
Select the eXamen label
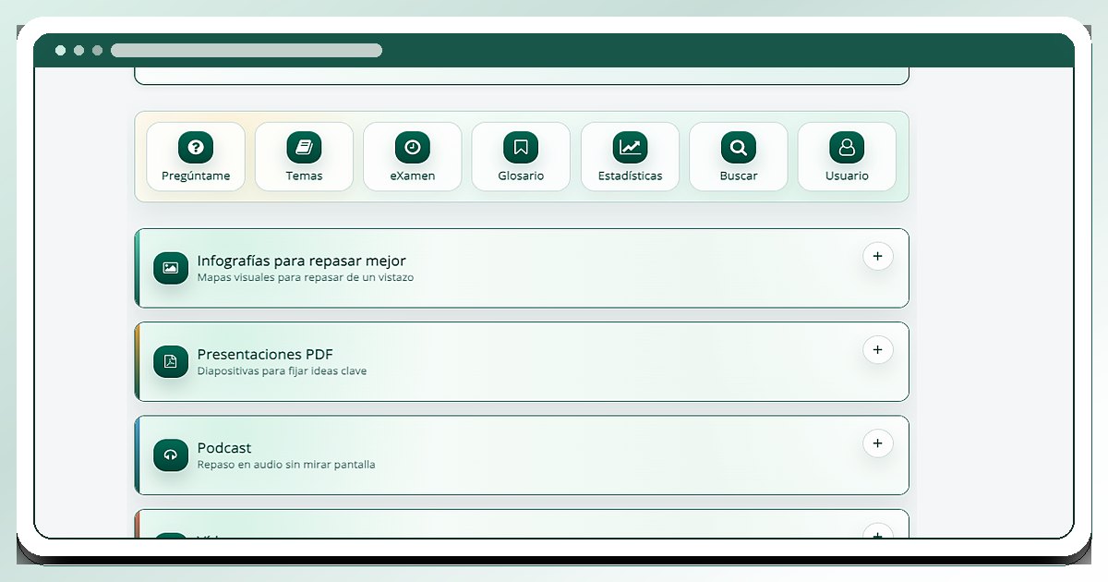coord(413,176)
